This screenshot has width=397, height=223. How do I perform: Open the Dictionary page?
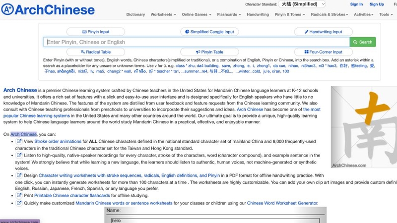(135, 14)
